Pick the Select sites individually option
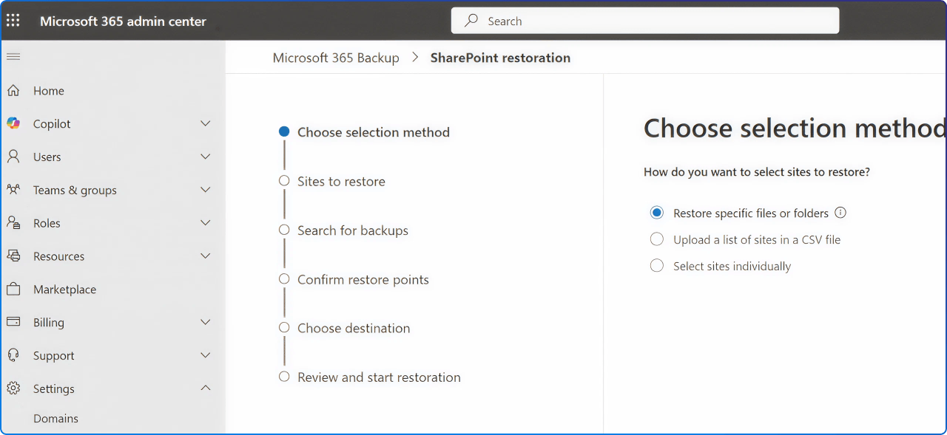 click(x=656, y=266)
